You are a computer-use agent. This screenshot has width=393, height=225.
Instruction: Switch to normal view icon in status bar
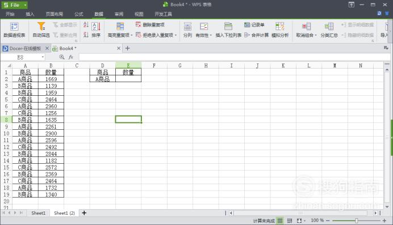click(280, 220)
